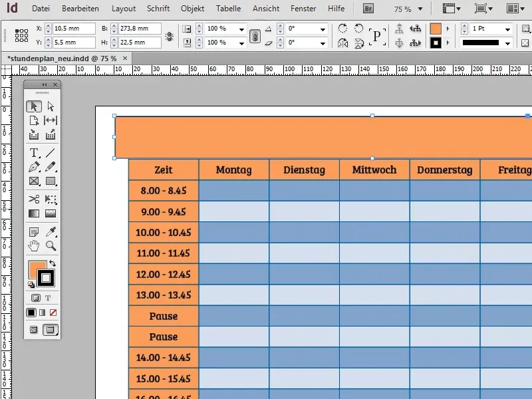Open Arrange Documents dropdown
This screenshot has width=532, height=399.
click(x=515, y=9)
